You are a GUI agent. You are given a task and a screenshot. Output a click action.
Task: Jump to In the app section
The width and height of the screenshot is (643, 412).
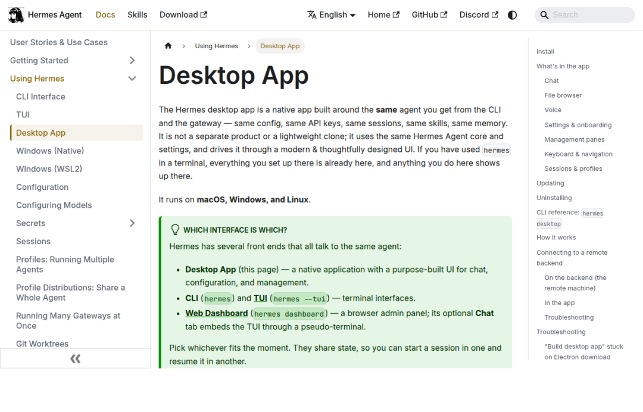tap(560, 302)
